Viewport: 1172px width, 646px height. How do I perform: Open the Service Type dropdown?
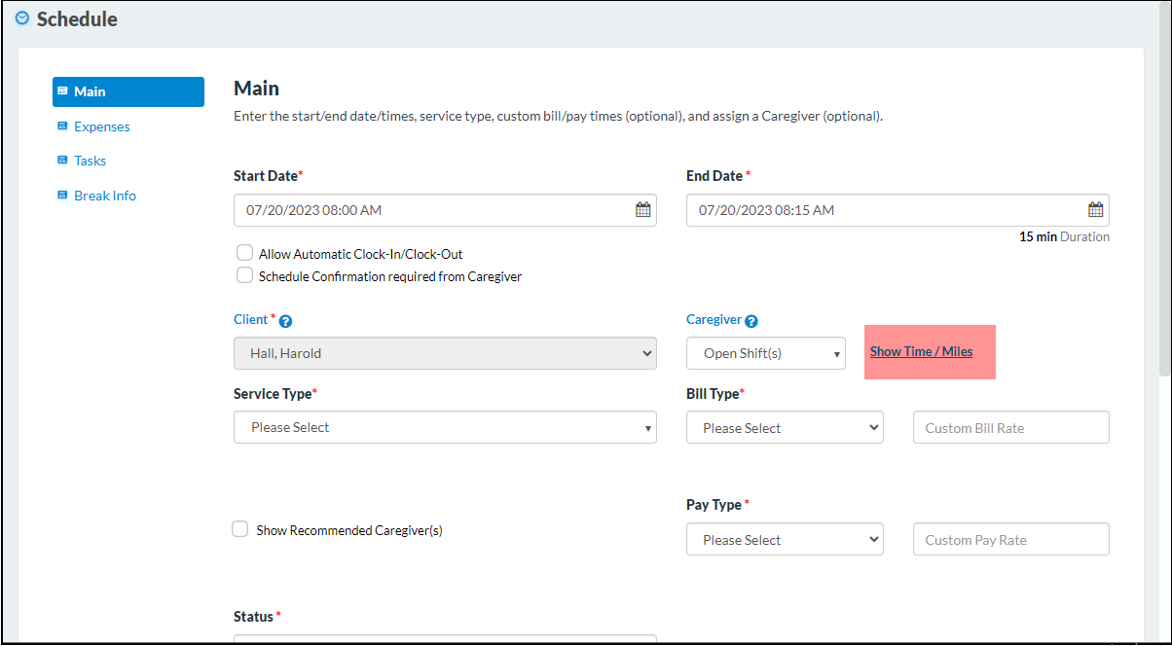pos(445,427)
